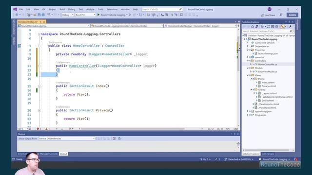Screen dimensions: 312x175
Task: Open the Show output from dropdown
Action: point(67,139)
